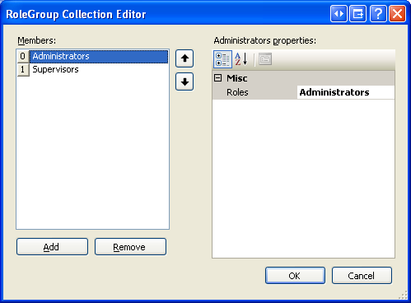
Task: Open the Property Pages toolbar icon
Action: [x=265, y=59]
